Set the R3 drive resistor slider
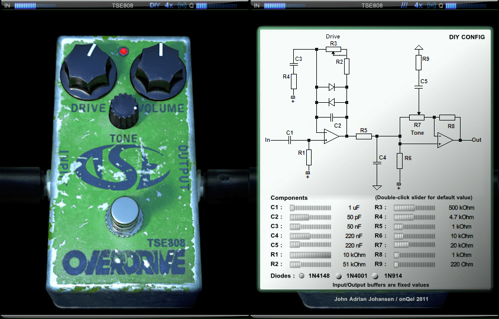Viewport: 499px width, 319px height. 414,208
